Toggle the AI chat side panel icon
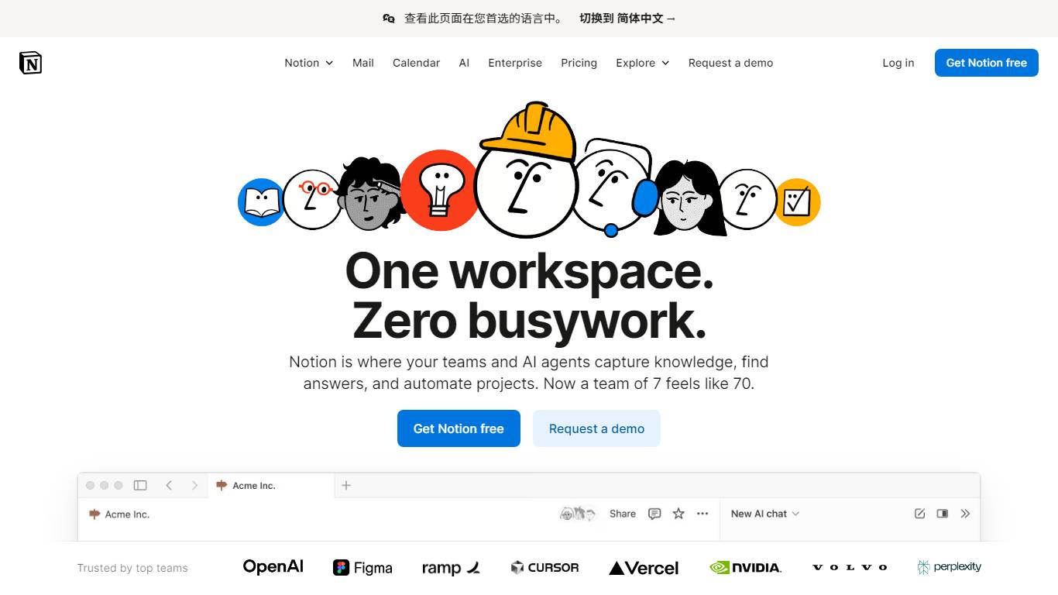Image resolution: width=1058 pixels, height=595 pixels. pyautogui.click(x=943, y=514)
